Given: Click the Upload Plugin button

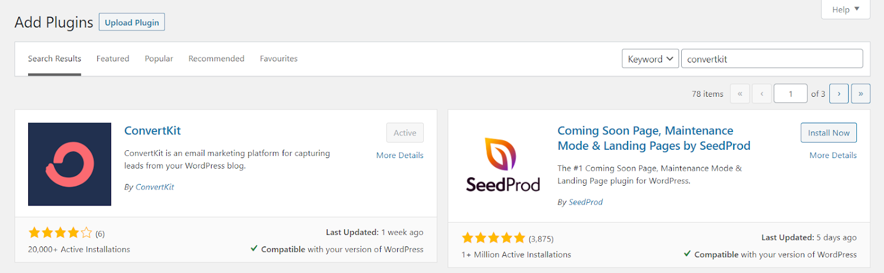Looking at the screenshot, I should (x=131, y=22).
